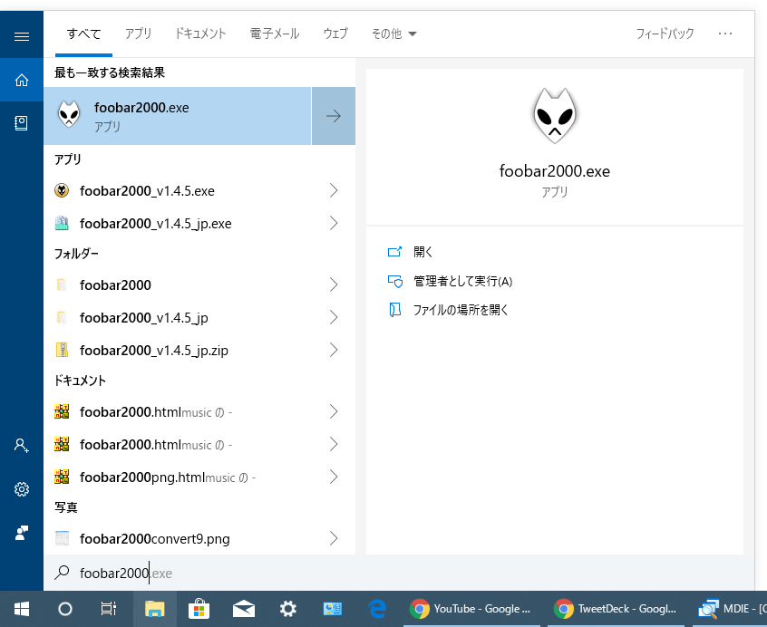Click foobar2000_v1.4.5_jp.exe file icon
767x627 pixels.
click(x=62, y=223)
